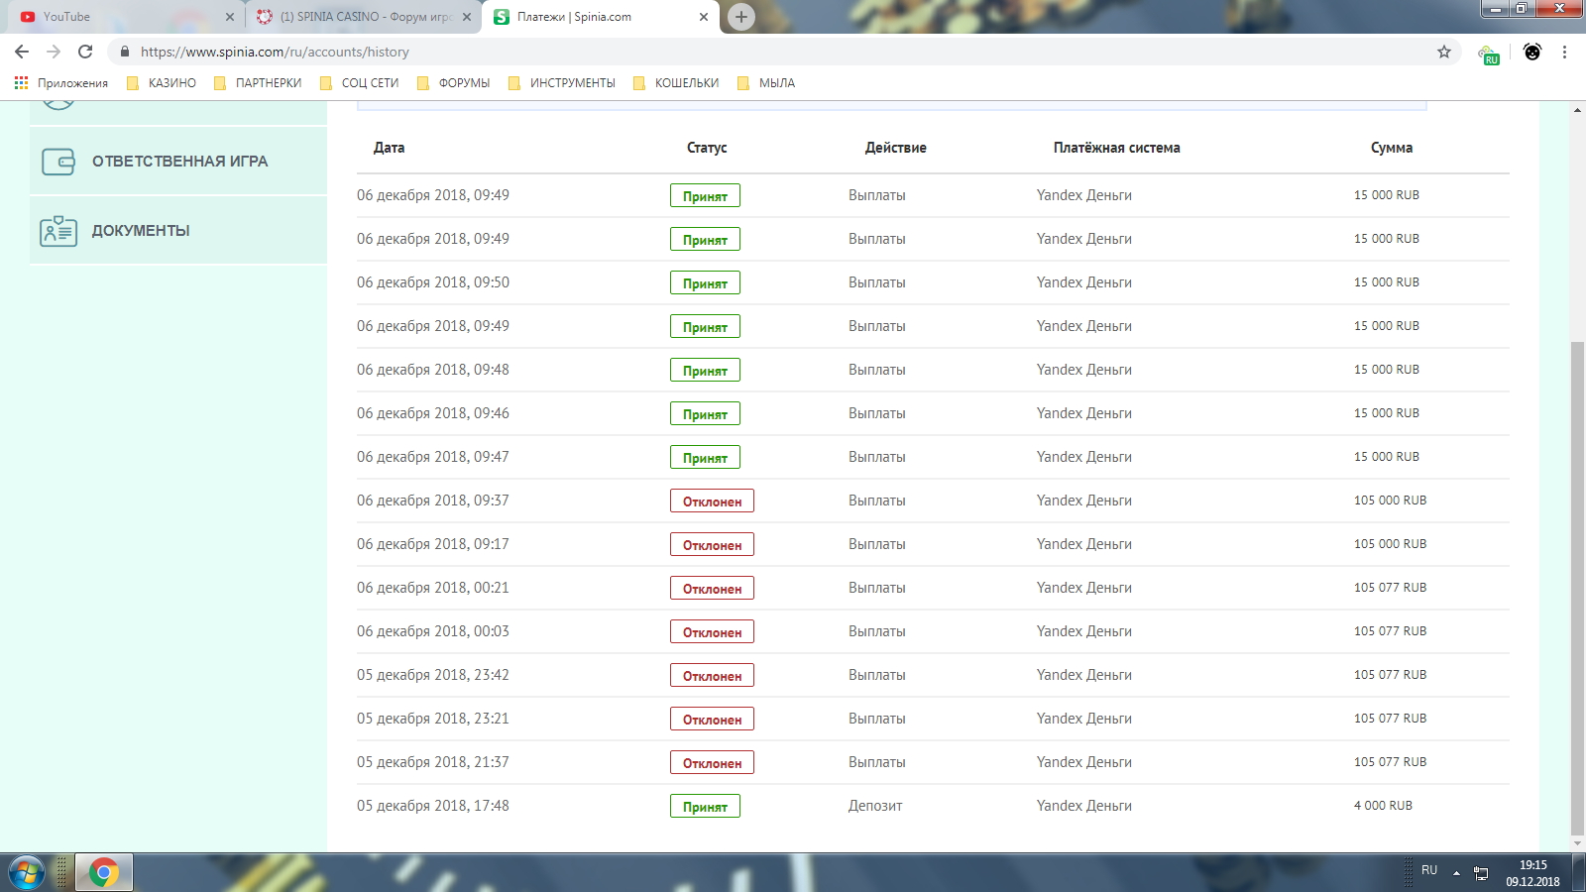This screenshot has width=1586, height=892.
Task: Close the SPINIA CASINO forum tab
Action: tap(467, 17)
